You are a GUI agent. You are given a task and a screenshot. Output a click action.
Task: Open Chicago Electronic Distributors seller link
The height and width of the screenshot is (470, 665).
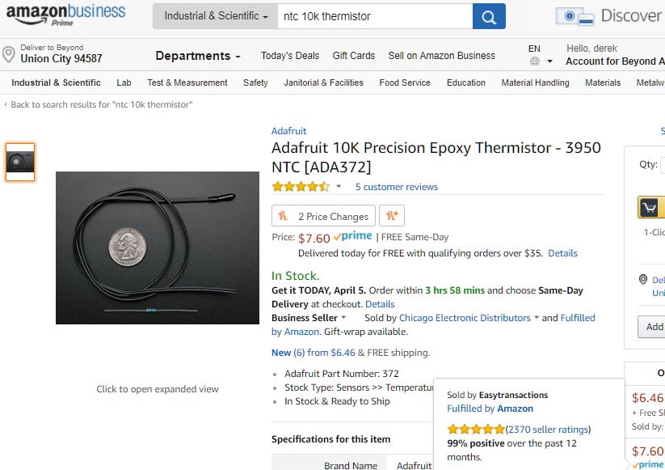tap(465, 318)
